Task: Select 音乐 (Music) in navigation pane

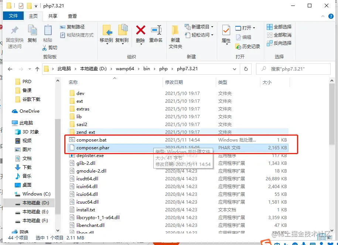Action: pos(27,176)
